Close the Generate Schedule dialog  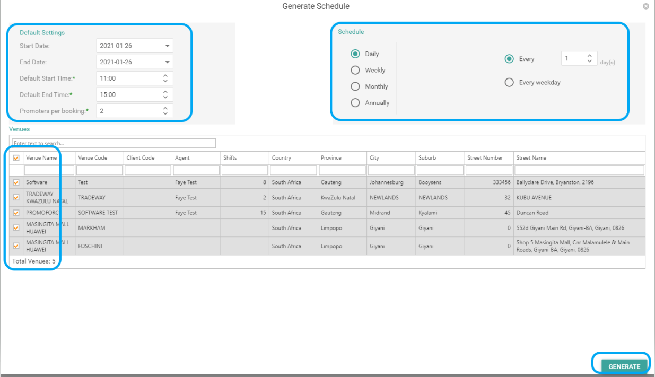(x=645, y=6)
